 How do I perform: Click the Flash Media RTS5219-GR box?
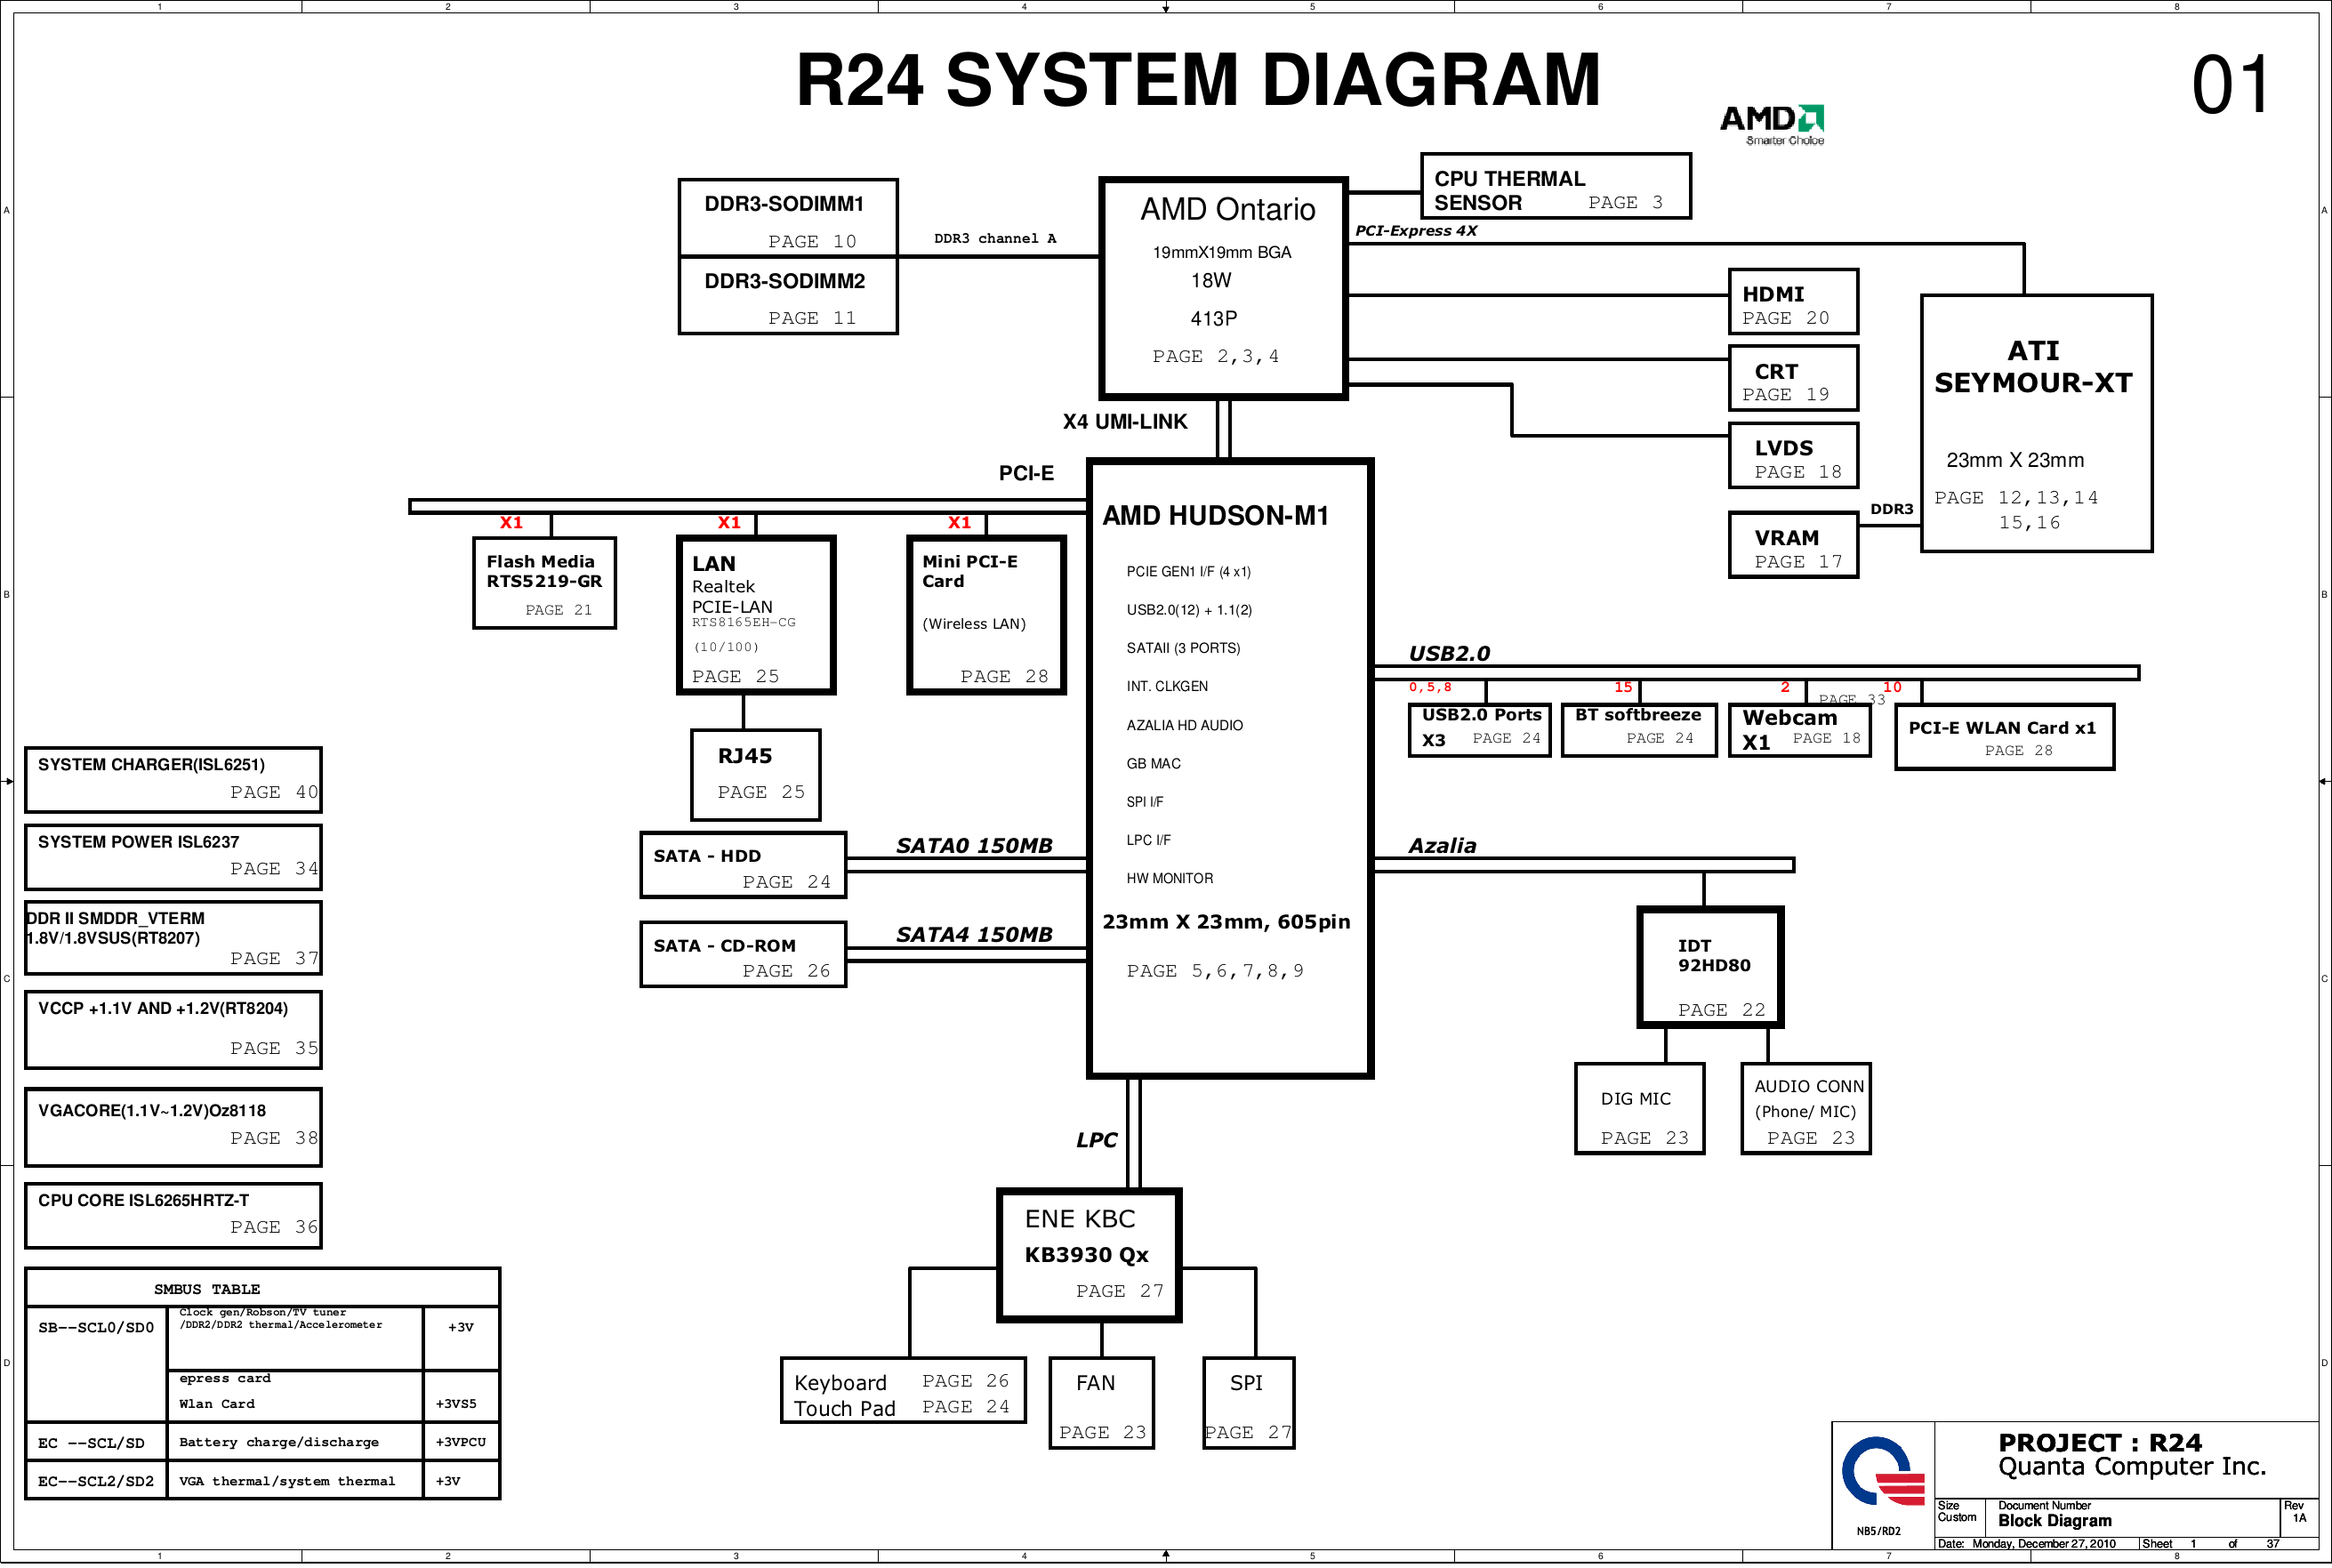(x=544, y=583)
